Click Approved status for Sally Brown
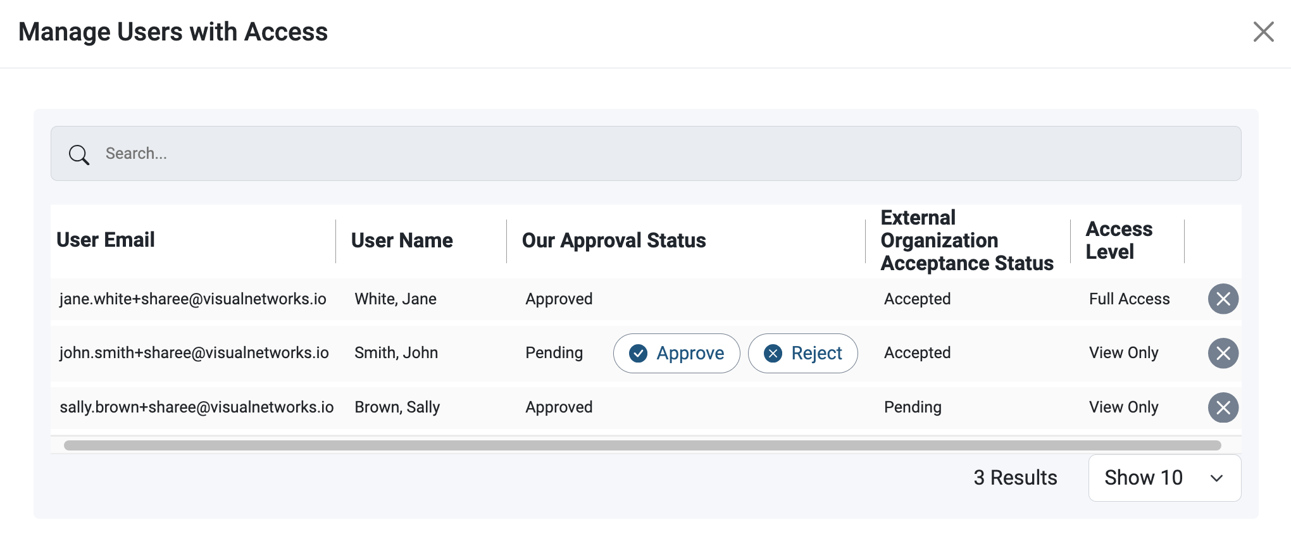This screenshot has width=1291, height=534. pyautogui.click(x=559, y=407)
